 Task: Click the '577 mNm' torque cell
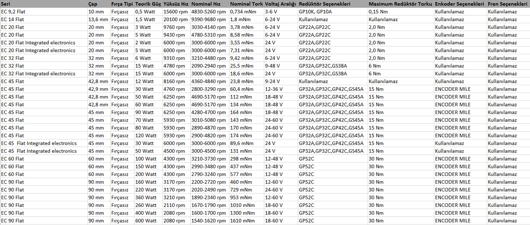point(246,174)
